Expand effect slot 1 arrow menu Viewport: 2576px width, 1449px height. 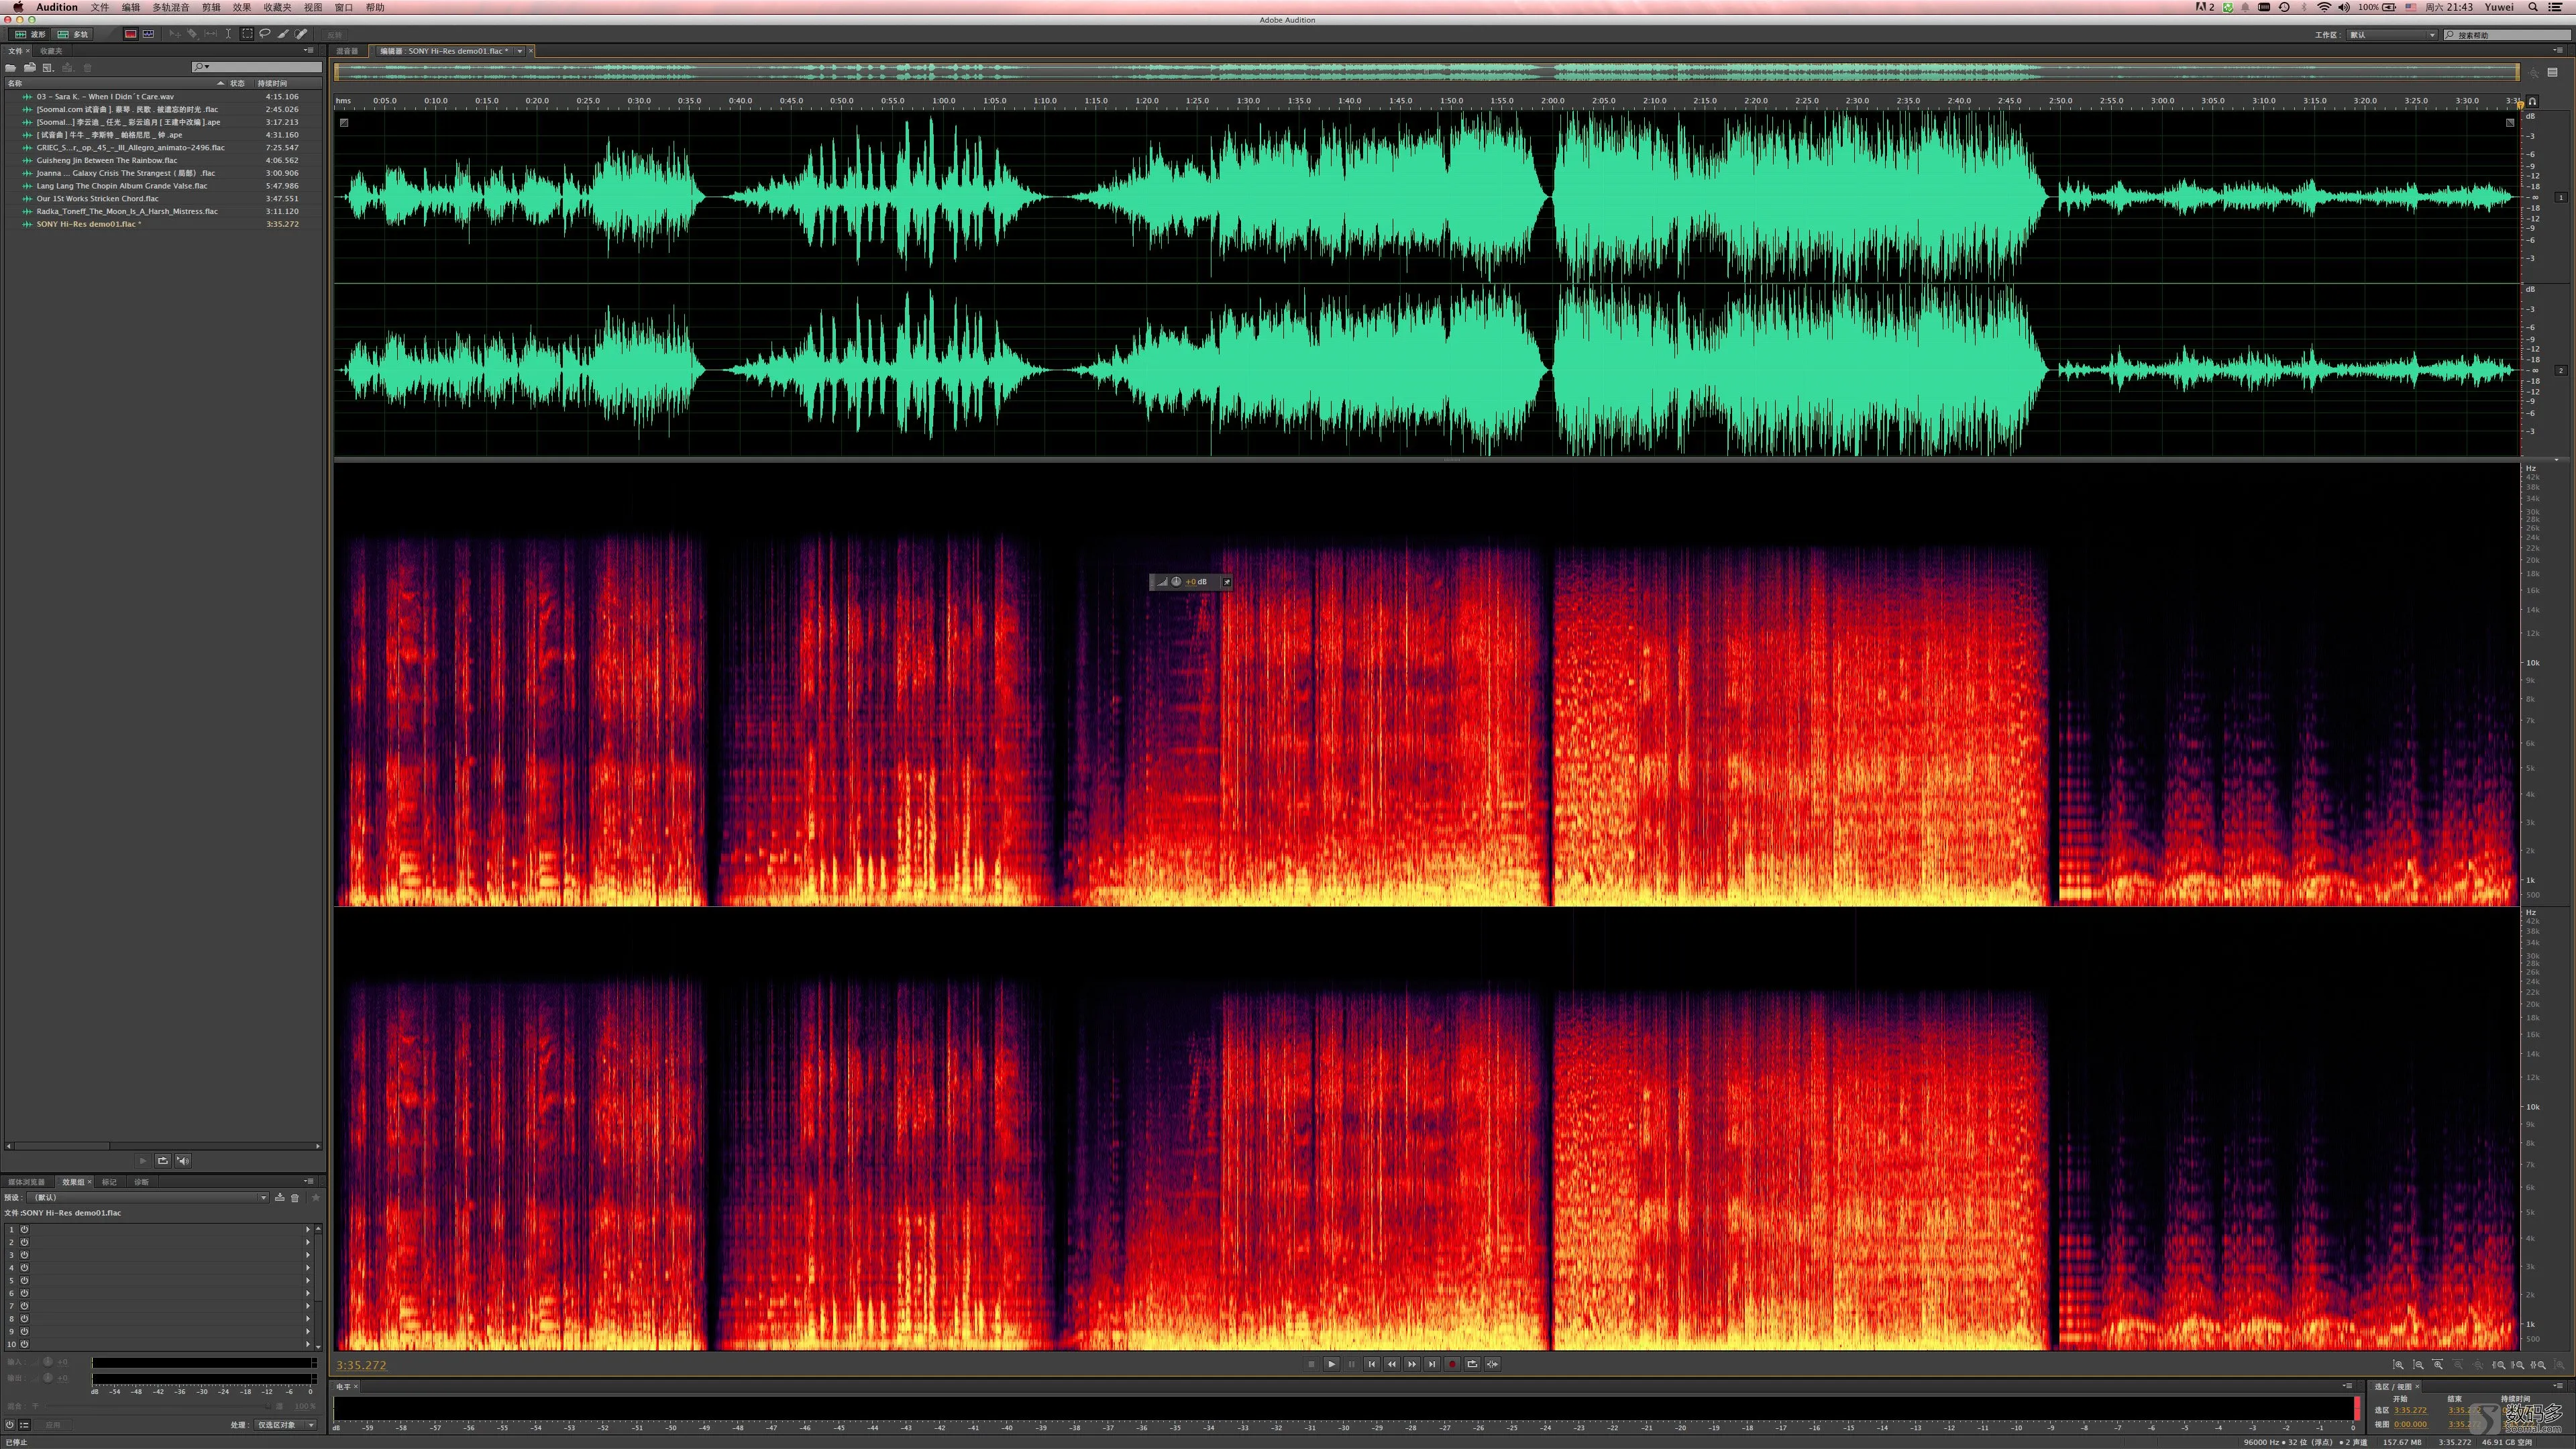tap(308, 1229)
